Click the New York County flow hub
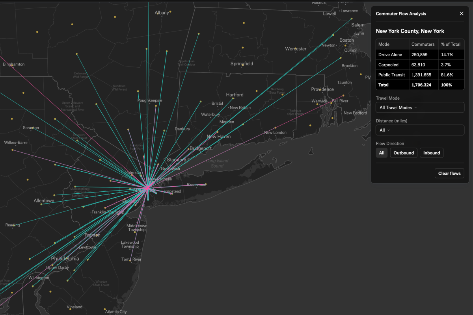 (x=147, y=188)
